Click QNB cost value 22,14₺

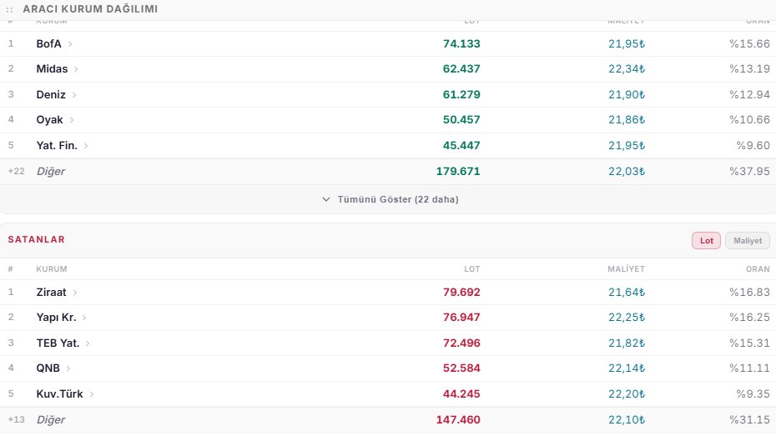coord(627,368)
